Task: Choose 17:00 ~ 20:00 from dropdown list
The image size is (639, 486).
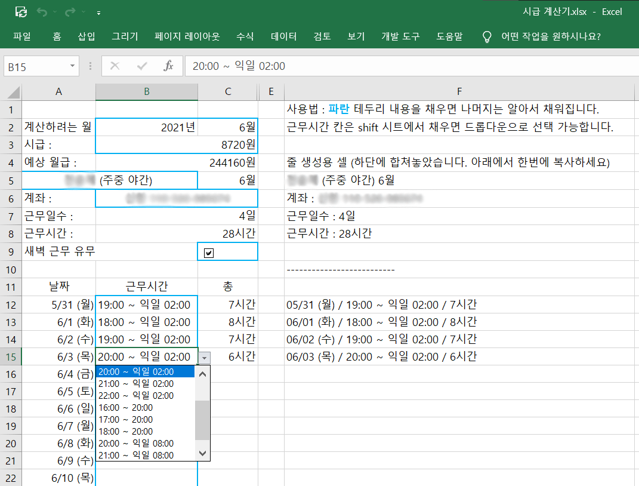Action: pyautogui.click(x=146, y=420)
